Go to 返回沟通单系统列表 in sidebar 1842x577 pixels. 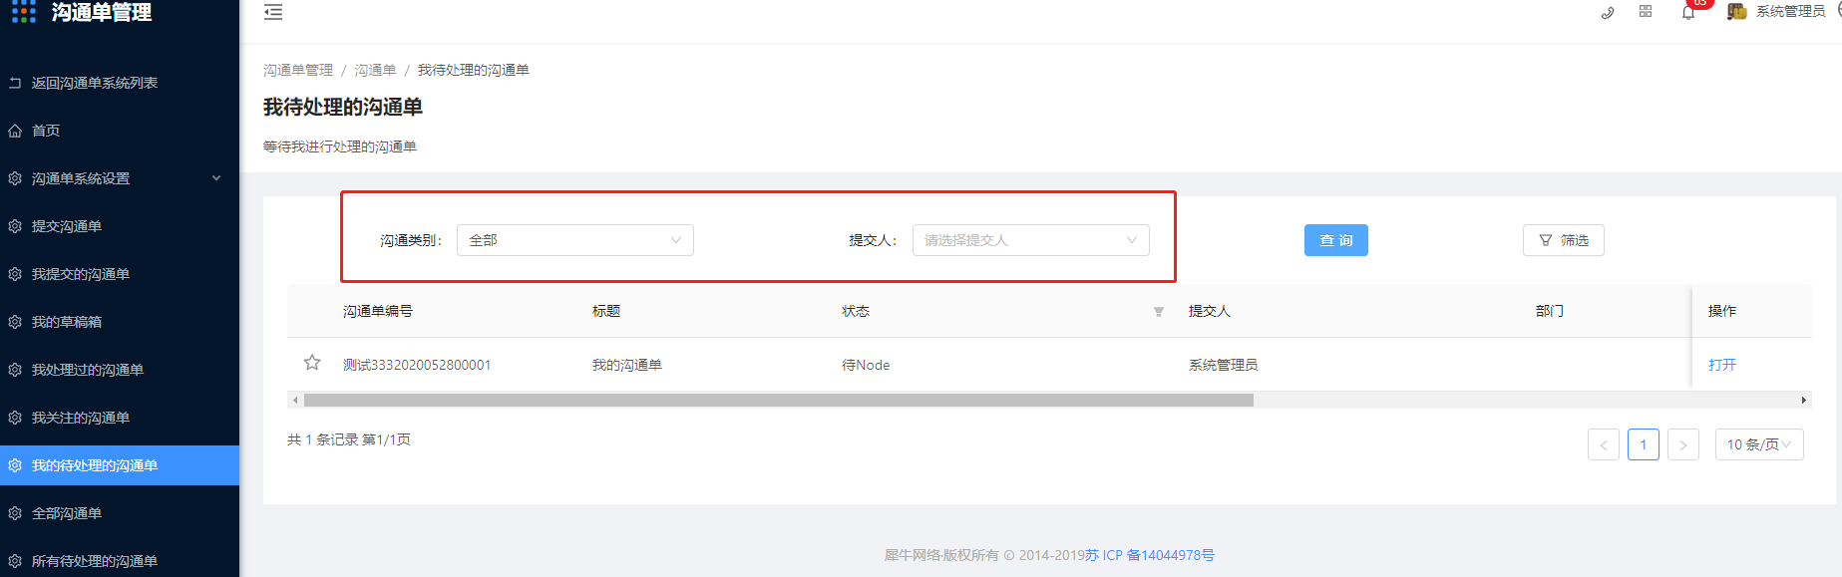(x=120, y=83)
